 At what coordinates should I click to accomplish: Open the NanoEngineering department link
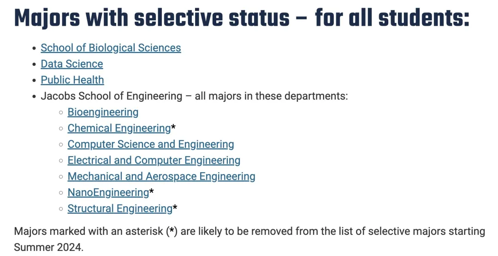pyautogui.click(x=108, y=192)
